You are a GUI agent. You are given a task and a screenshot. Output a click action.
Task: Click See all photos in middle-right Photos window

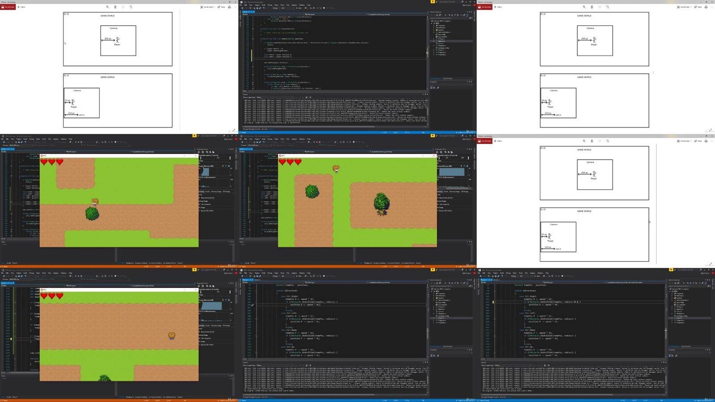(x=484, y=141)
